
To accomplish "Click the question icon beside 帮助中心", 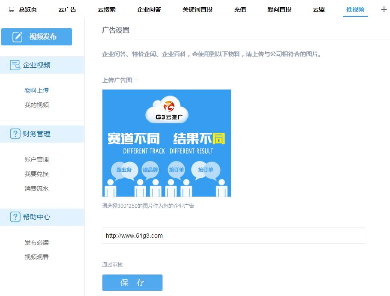I will coord(15,217).
